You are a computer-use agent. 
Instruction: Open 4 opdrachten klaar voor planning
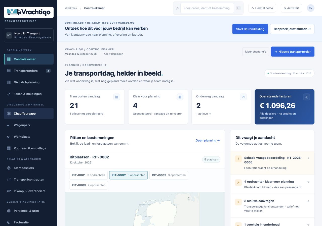[x=272, y=184]
